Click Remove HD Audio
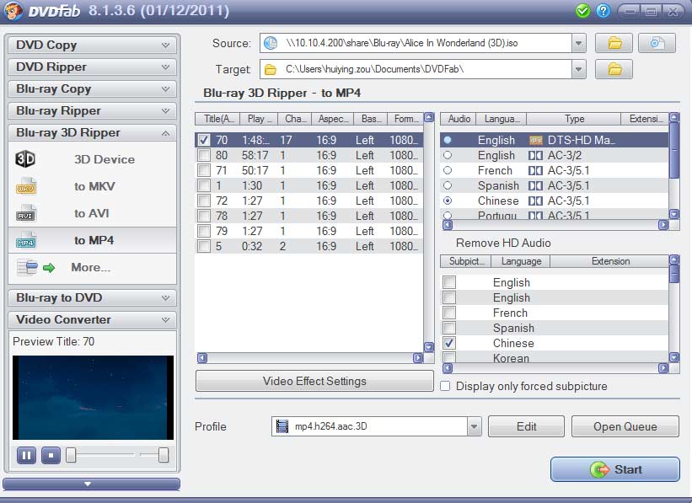 click(x=503, y=243)
